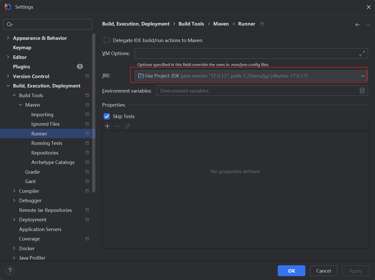375x280 pixels.
Task: Click the Maven breadcrumb link
Action: 221,24
